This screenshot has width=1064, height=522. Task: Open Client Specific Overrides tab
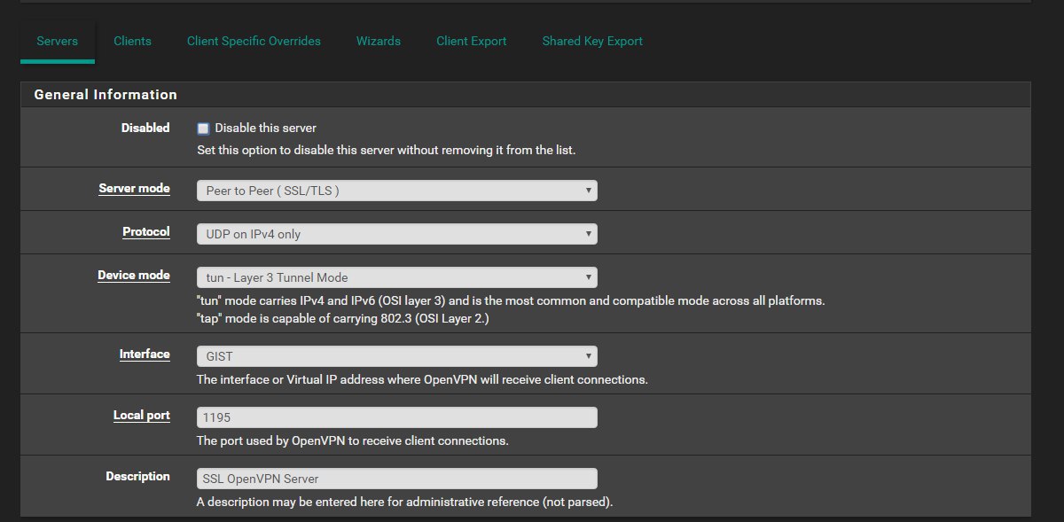tap(254, 41)
